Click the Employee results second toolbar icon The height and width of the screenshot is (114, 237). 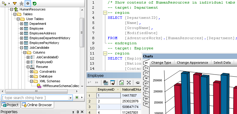tap(112, 82)
